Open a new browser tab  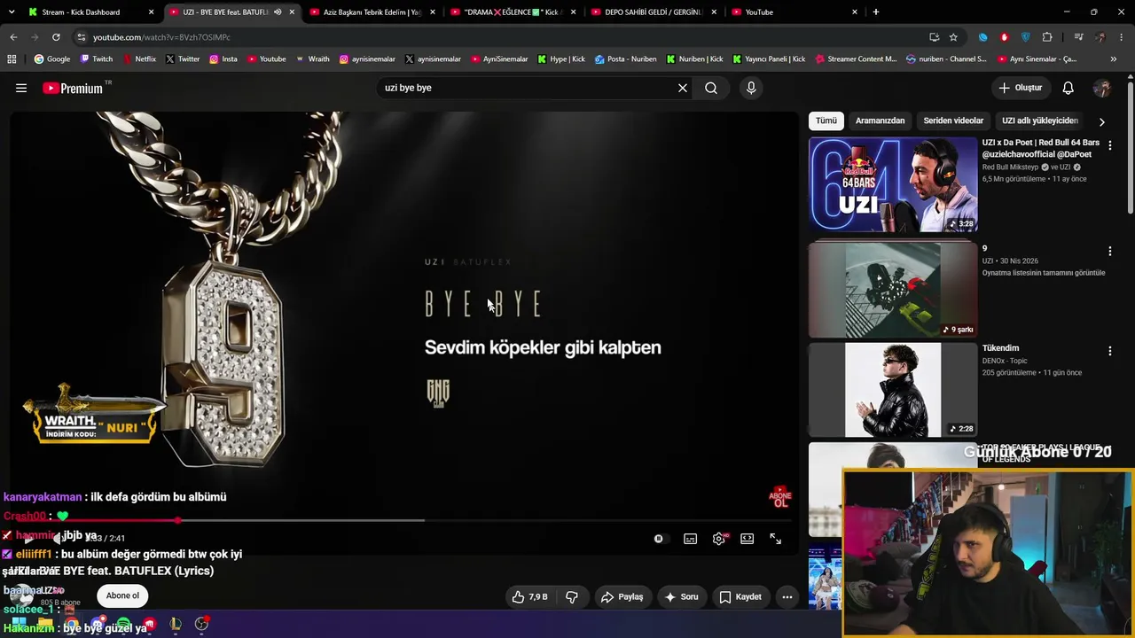tap(876, 12)
